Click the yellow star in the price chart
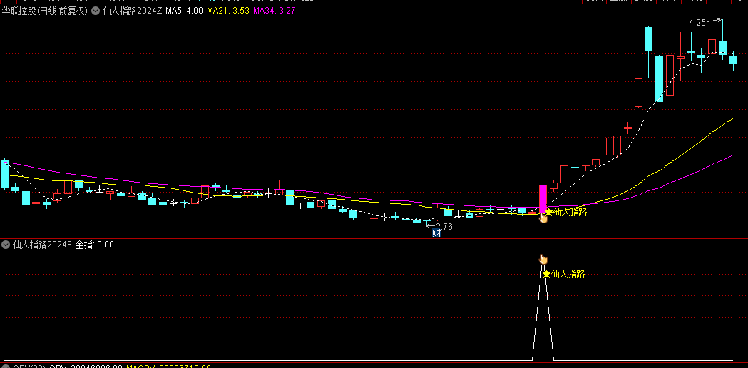 548,212
